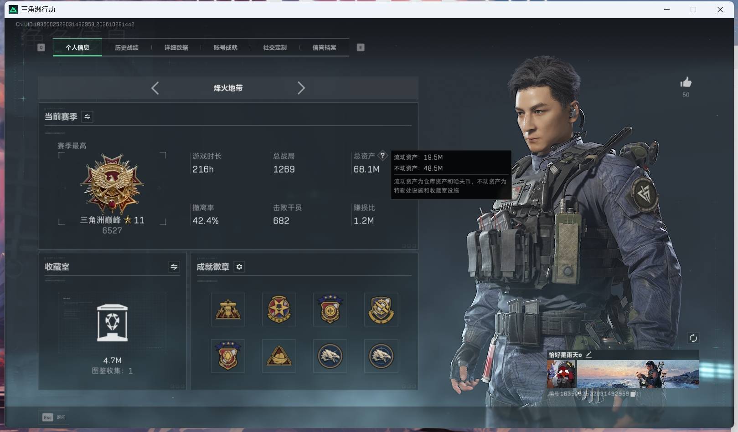Open the 收藏室 display case icon

(112, 323)
